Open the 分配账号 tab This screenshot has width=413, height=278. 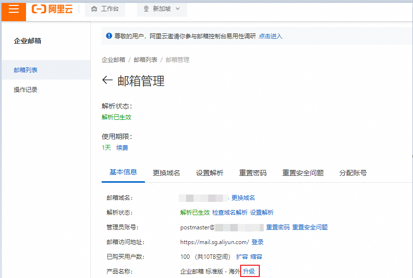tap(353, 173)
